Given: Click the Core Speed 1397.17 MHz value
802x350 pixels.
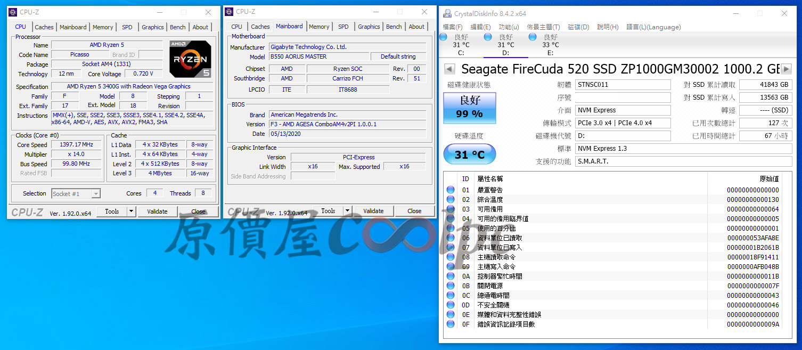Looking at the screenshot, I should click(76, 145).
